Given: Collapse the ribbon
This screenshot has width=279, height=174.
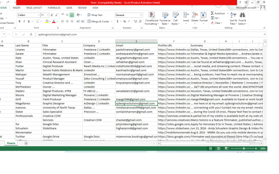Looking at the screenshot, I should [x=264, y=28].
